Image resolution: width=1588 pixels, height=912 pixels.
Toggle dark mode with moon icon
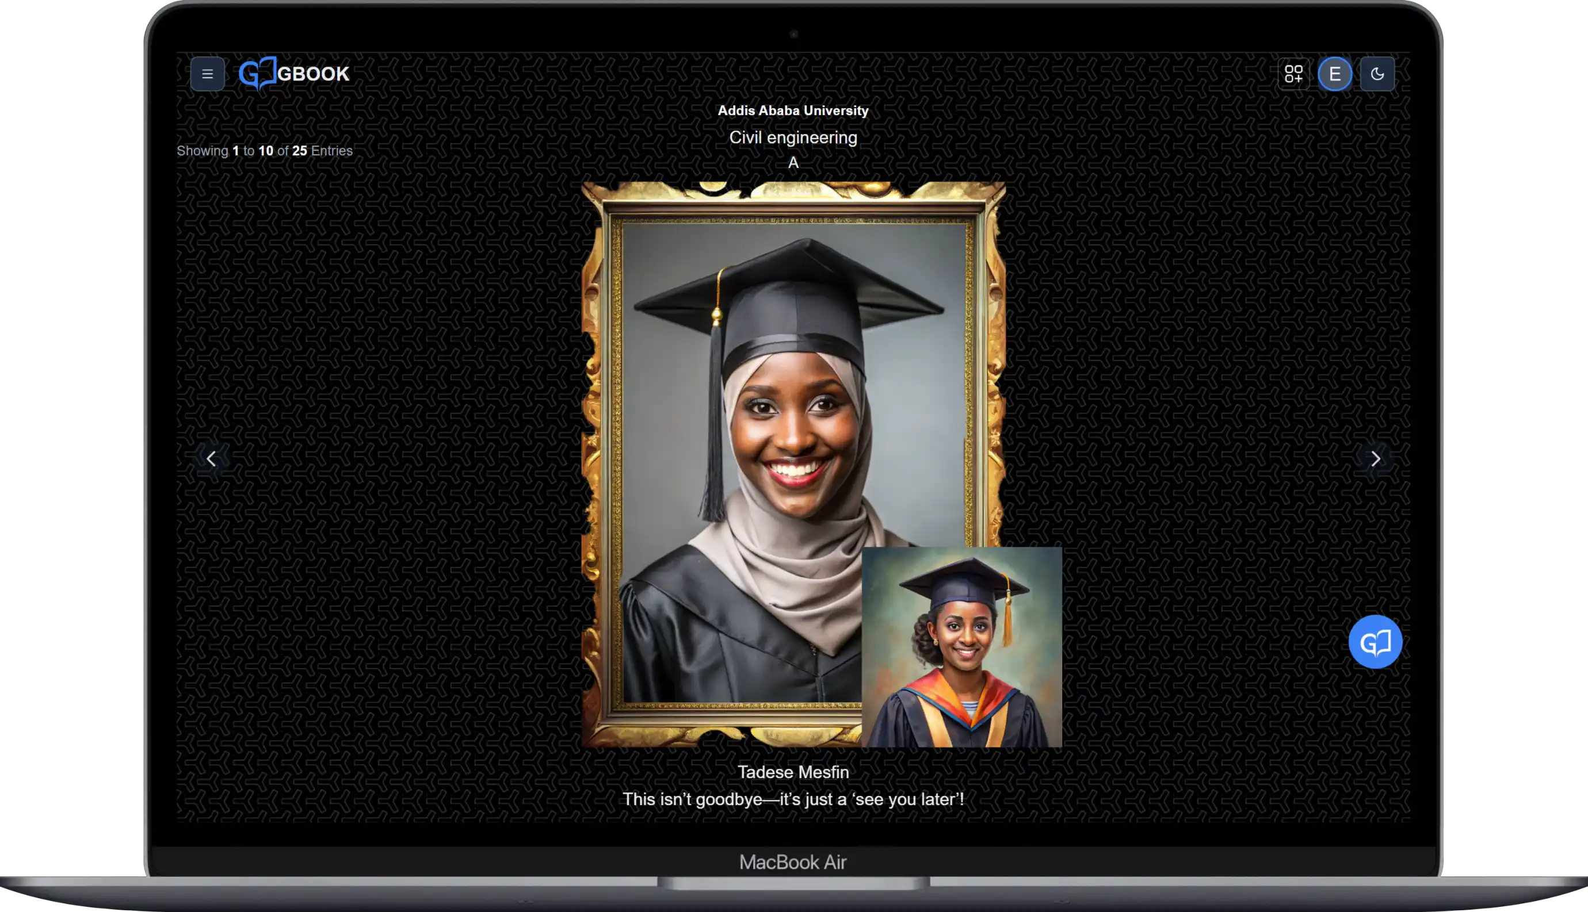pyautogui.click(x=1377, y=74)
